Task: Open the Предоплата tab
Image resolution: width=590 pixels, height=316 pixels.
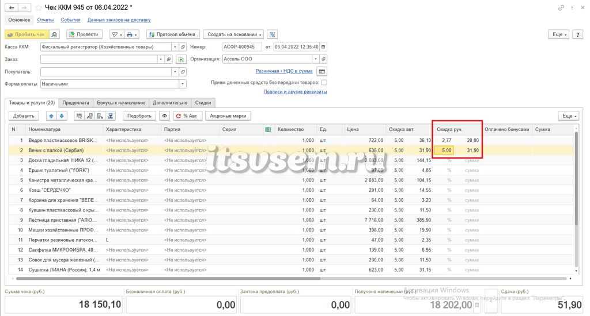Action: tap(75, 103)
